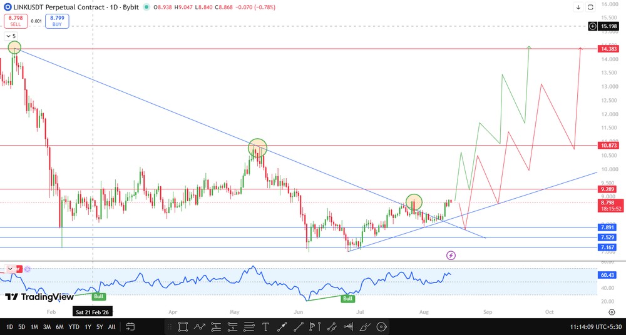Click the plus icon beside 15.198

tap(593, 26)
